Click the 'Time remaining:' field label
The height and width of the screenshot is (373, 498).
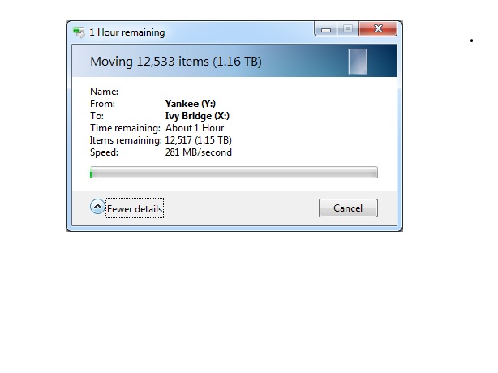tap(125, 128)
